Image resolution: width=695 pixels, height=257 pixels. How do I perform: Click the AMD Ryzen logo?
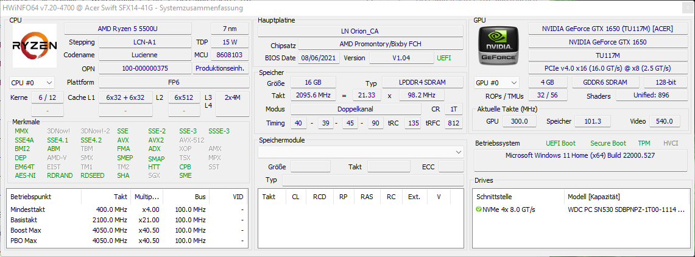pos(35,46)
